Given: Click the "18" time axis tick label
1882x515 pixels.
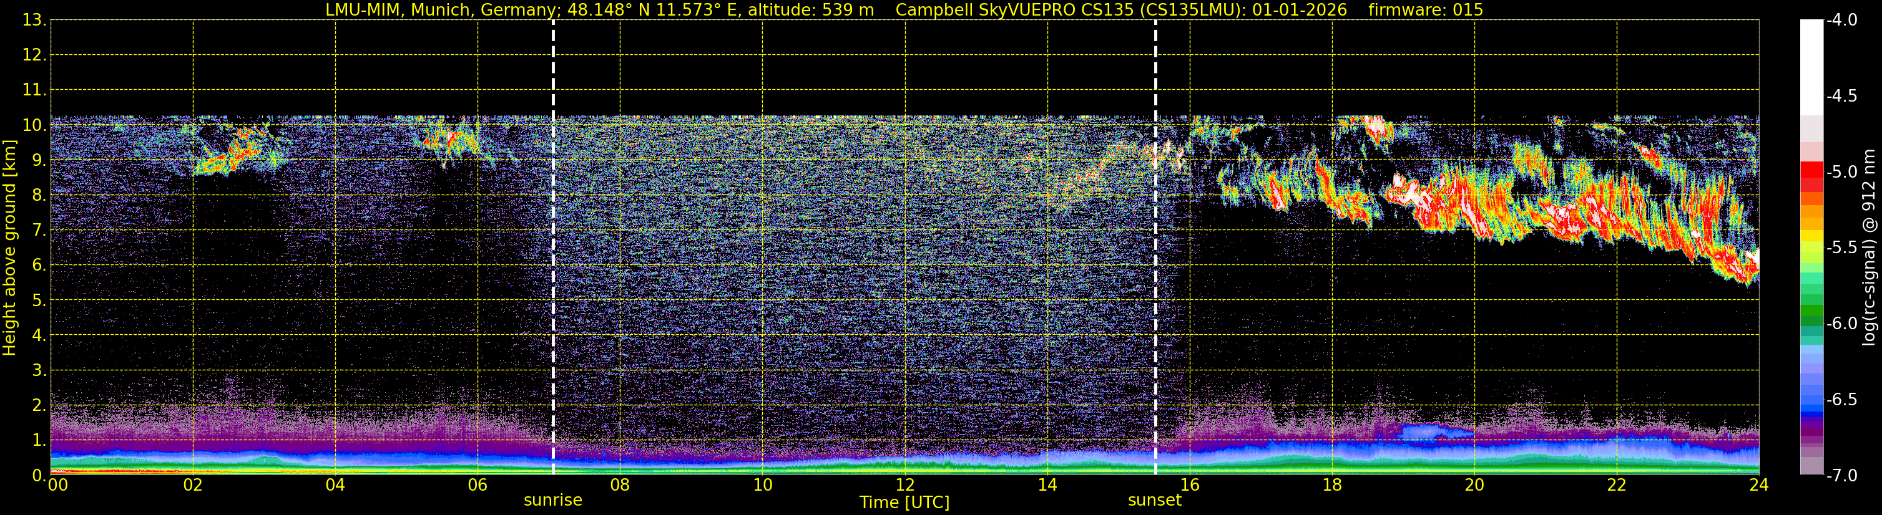Looking at the screenshot, I should click(1332, 485).
